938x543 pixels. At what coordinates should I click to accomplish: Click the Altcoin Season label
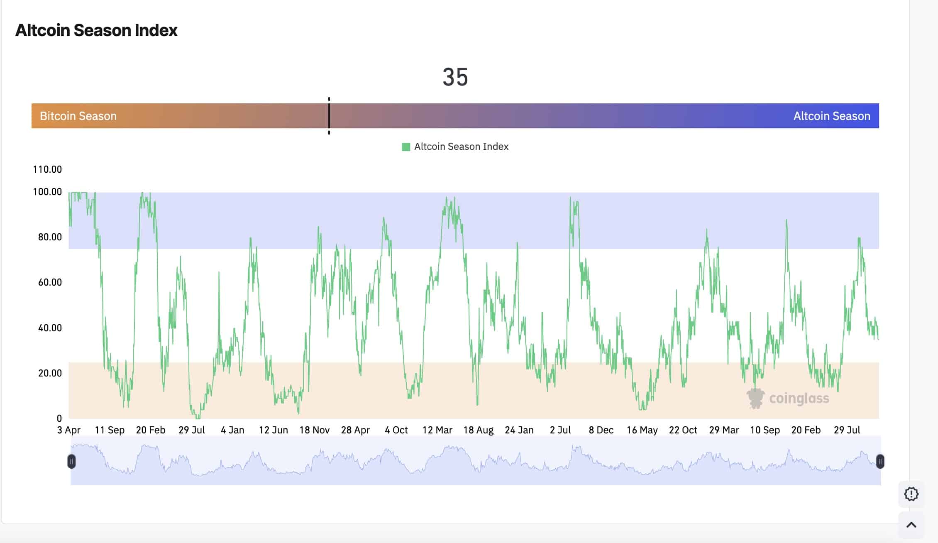pos(831,116)
